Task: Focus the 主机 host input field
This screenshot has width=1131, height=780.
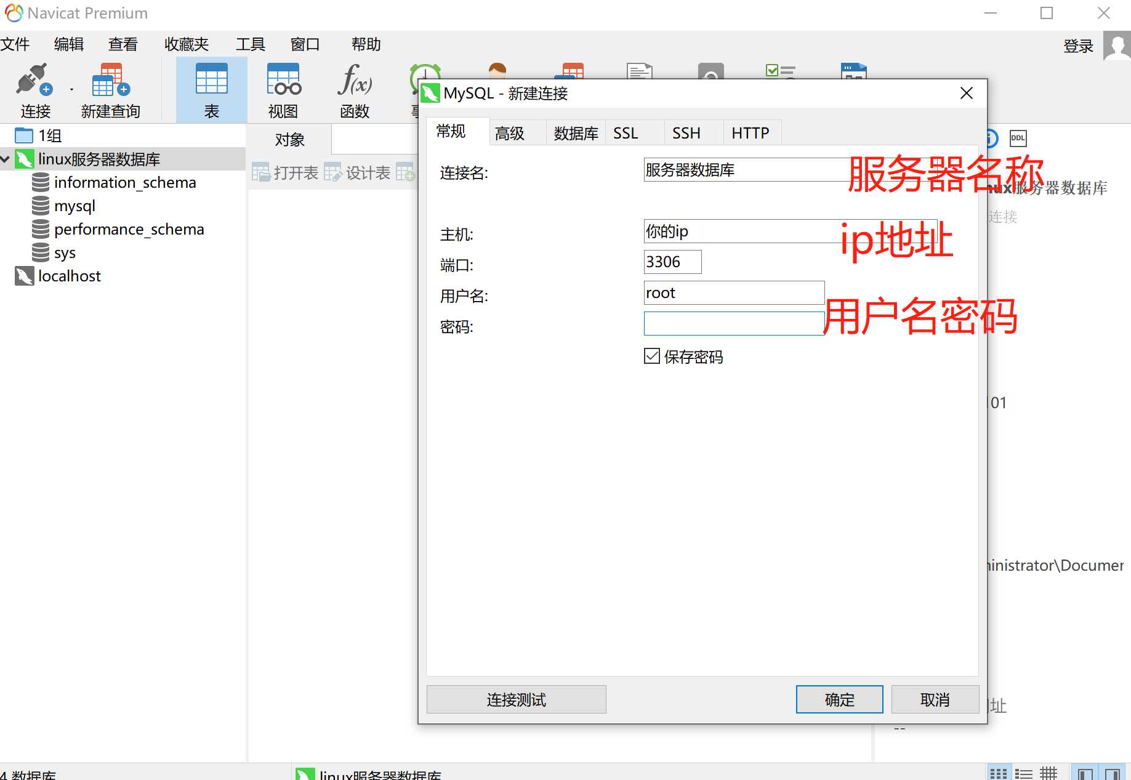Action: click(x=791, y=231)
